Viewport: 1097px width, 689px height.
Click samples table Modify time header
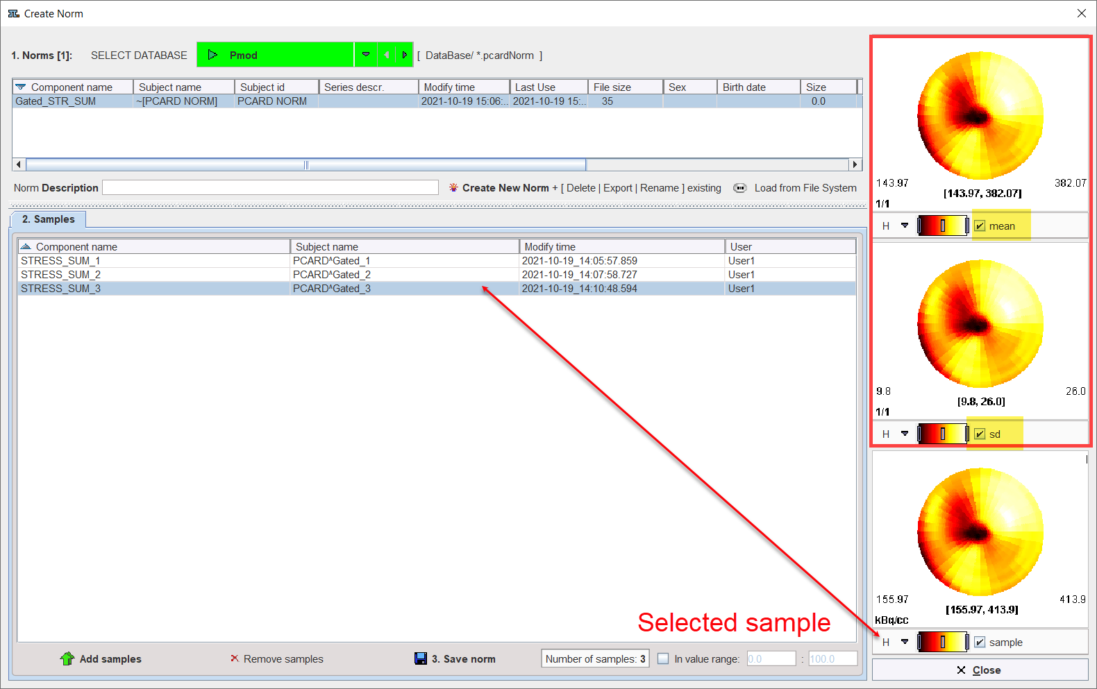pos(622,246)
